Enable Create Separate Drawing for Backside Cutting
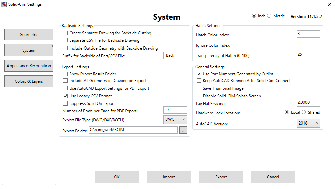335x189 pixels. (x=66, y=33)
